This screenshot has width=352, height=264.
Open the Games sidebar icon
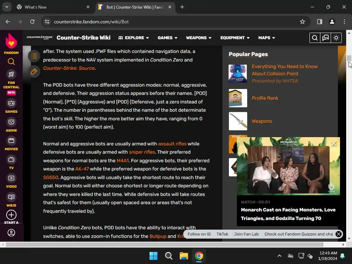[x=11, y=103]
